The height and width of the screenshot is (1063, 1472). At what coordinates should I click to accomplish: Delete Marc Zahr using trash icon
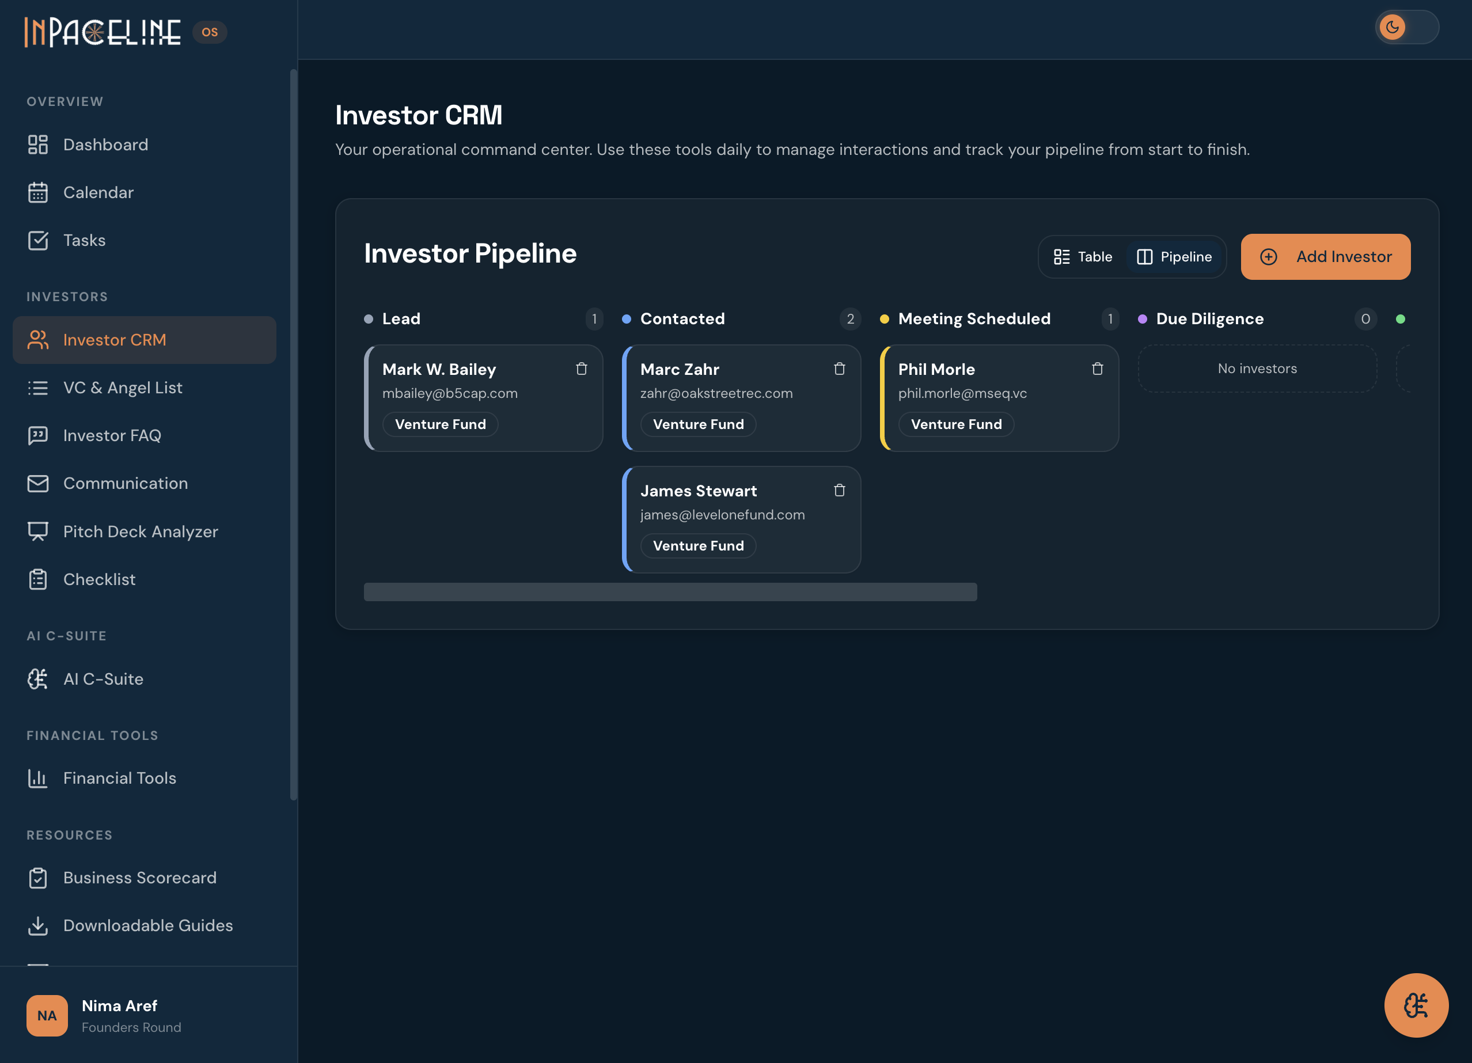point(839,369)
